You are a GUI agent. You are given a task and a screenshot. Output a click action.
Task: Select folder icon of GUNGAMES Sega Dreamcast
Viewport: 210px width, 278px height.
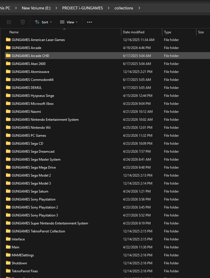pos(8,151)
